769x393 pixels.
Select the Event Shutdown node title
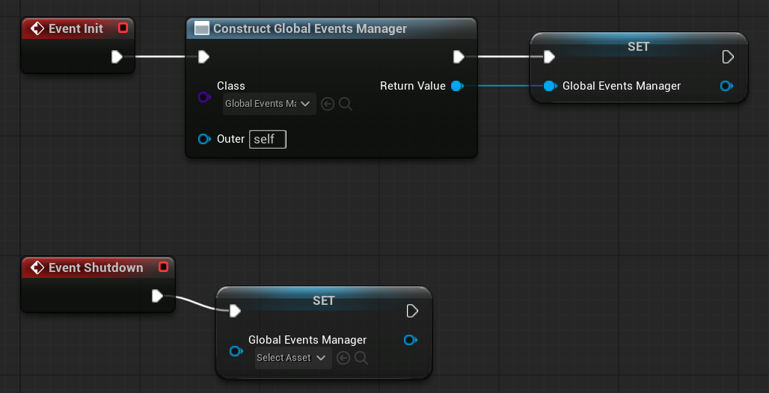[95, 267]
